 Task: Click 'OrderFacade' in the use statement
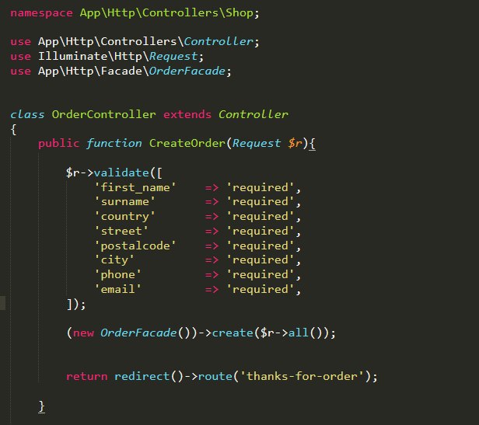[187, 71]
